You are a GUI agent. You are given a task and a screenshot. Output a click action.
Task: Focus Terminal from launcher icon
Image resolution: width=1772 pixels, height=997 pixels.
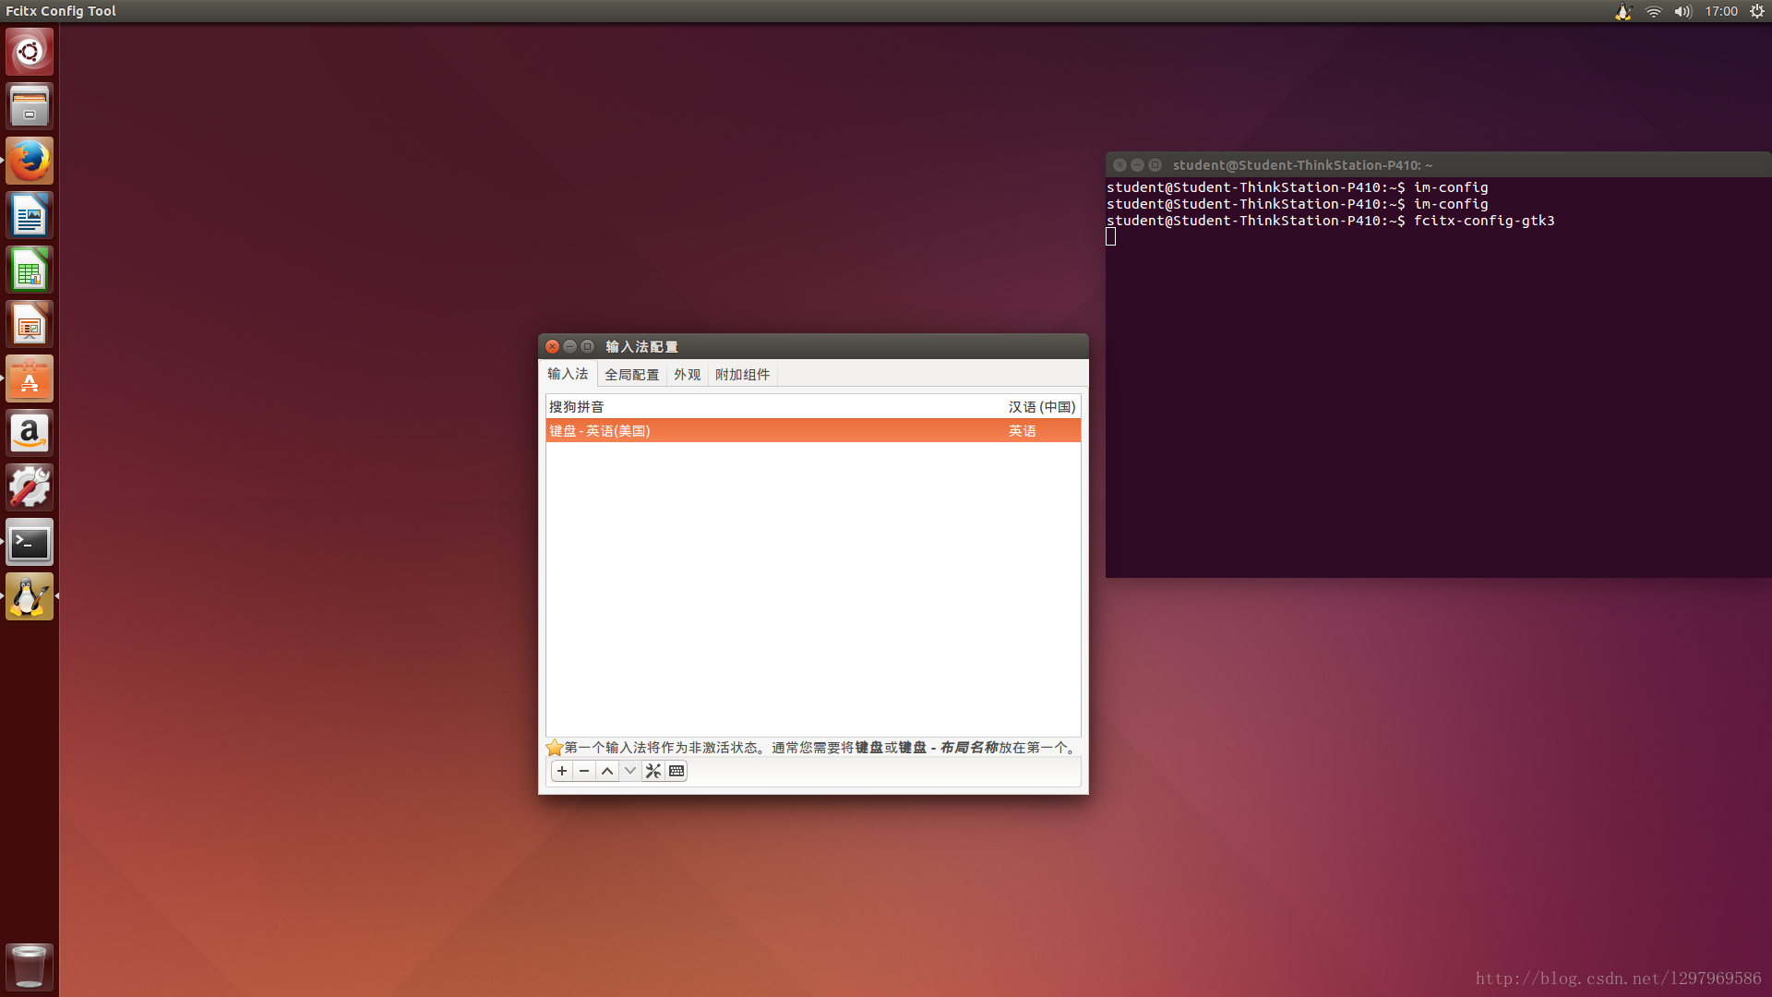point(30,542)
